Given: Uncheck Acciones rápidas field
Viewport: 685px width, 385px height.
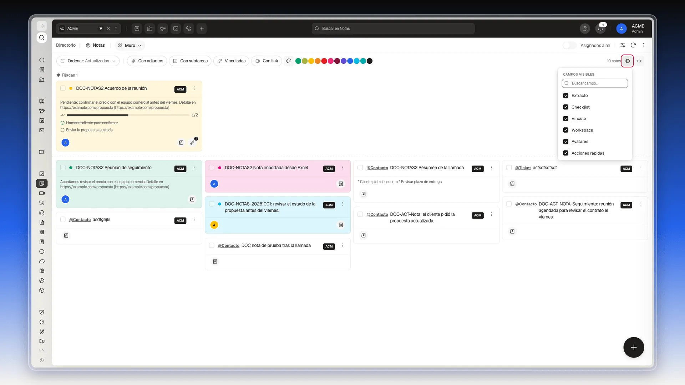Looking at the screenshot, I should pos(565,153).
